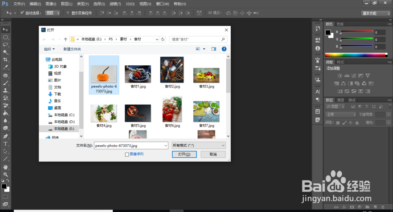The height and width of the screenshot is (212, 393).
Task: Click the Open button in dialog
Action: pos(184,154)
